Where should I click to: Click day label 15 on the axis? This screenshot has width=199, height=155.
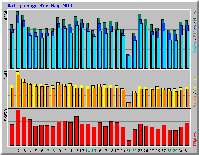click(x=93, y=151)
